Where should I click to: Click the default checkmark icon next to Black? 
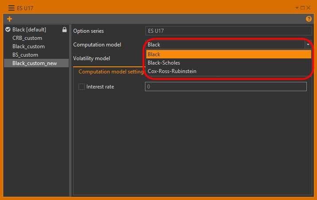click(8, 30)
